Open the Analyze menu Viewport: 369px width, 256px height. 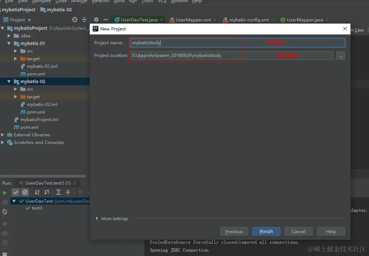(x=79, y=1)
